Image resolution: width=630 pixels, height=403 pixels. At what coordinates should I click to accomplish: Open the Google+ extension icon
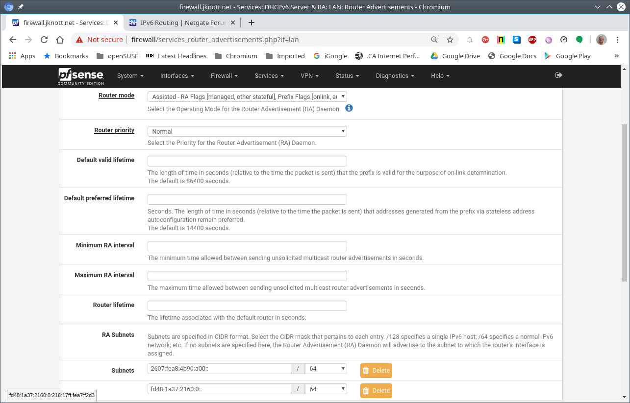(485, 40)
